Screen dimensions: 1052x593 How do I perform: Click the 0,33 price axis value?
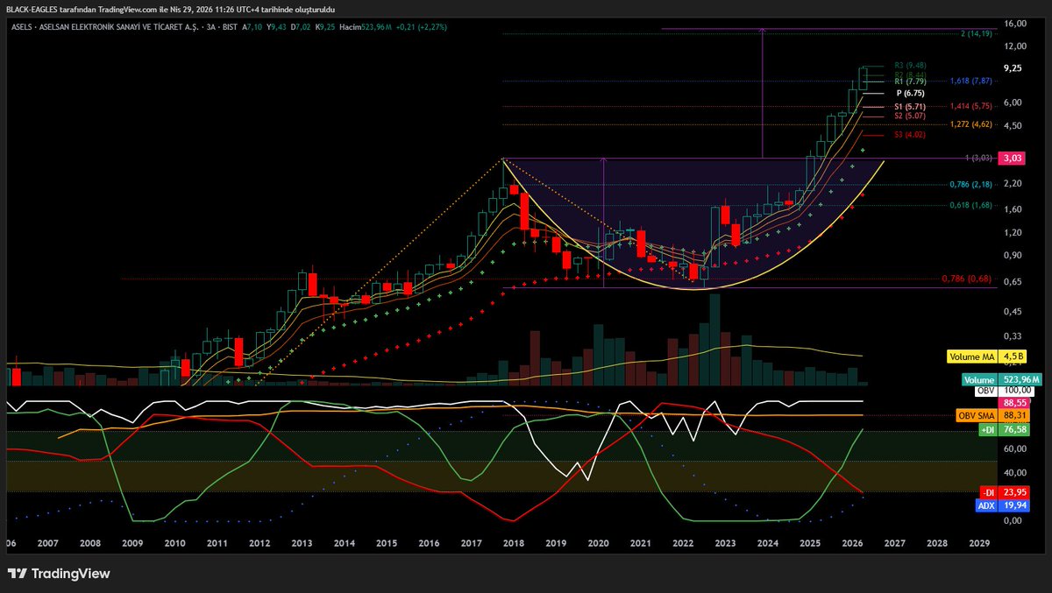1013,336
